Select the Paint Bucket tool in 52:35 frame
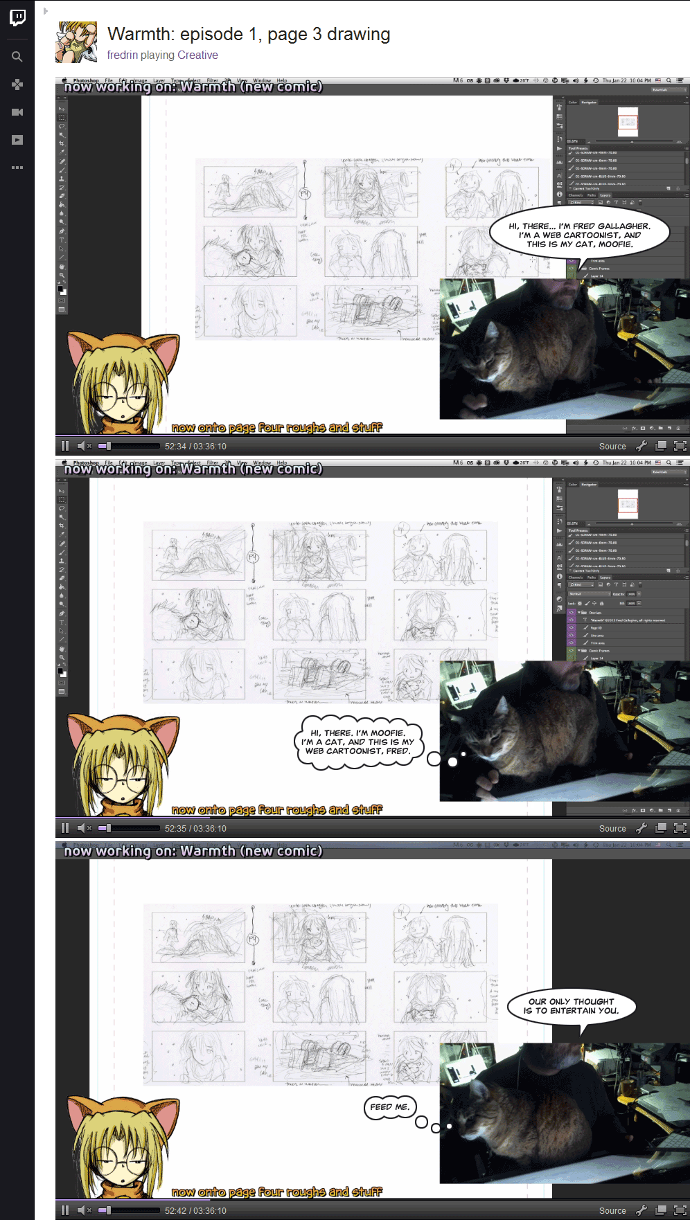 (62, 587)
